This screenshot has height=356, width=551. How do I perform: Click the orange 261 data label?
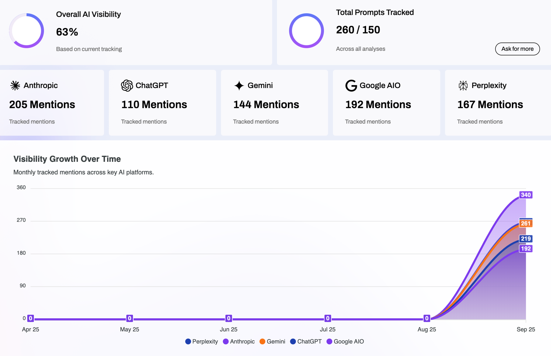tap(526, 224)
